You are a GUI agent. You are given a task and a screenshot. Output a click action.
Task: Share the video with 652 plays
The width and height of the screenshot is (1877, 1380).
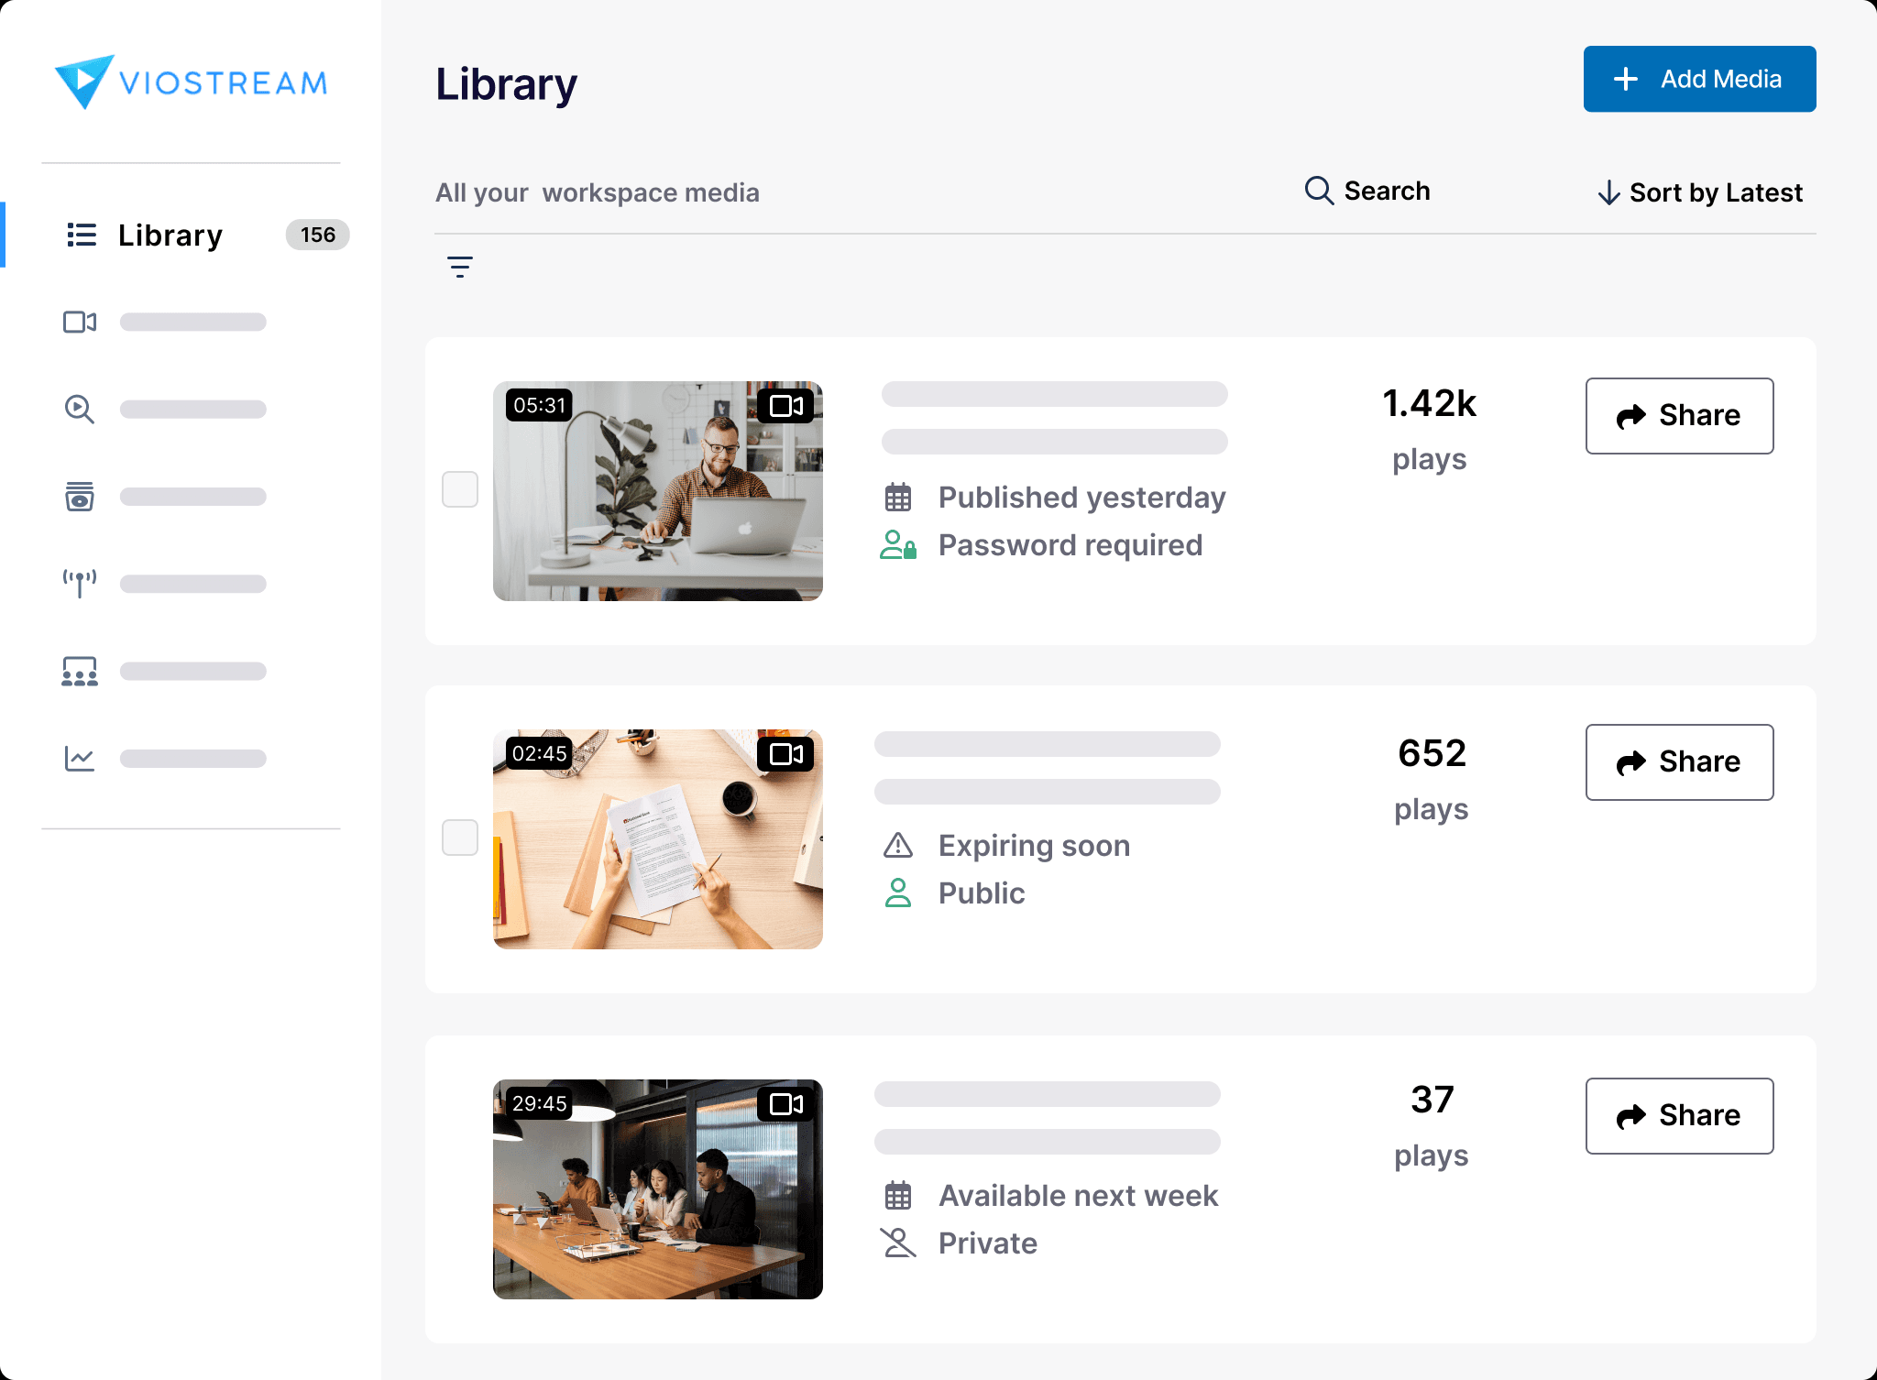point(1679,762)
